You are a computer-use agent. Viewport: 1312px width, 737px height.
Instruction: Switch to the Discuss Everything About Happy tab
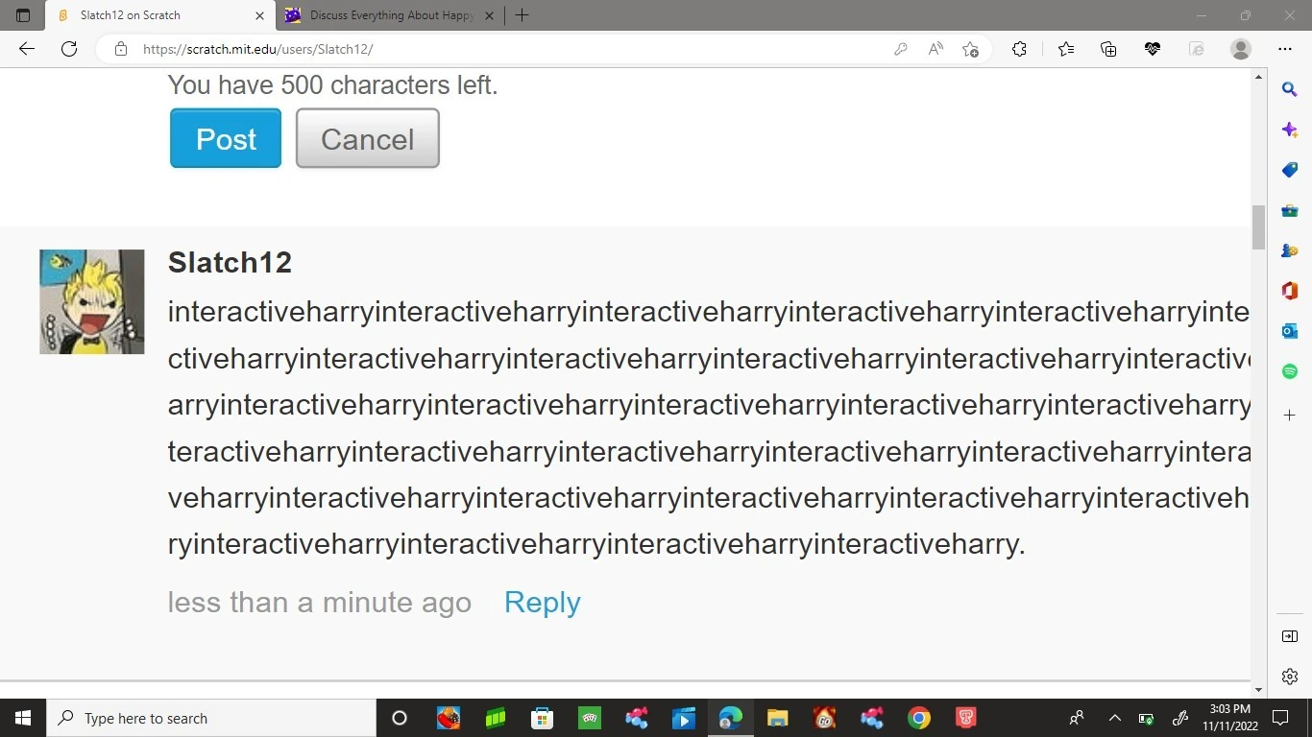click(384, 14)
